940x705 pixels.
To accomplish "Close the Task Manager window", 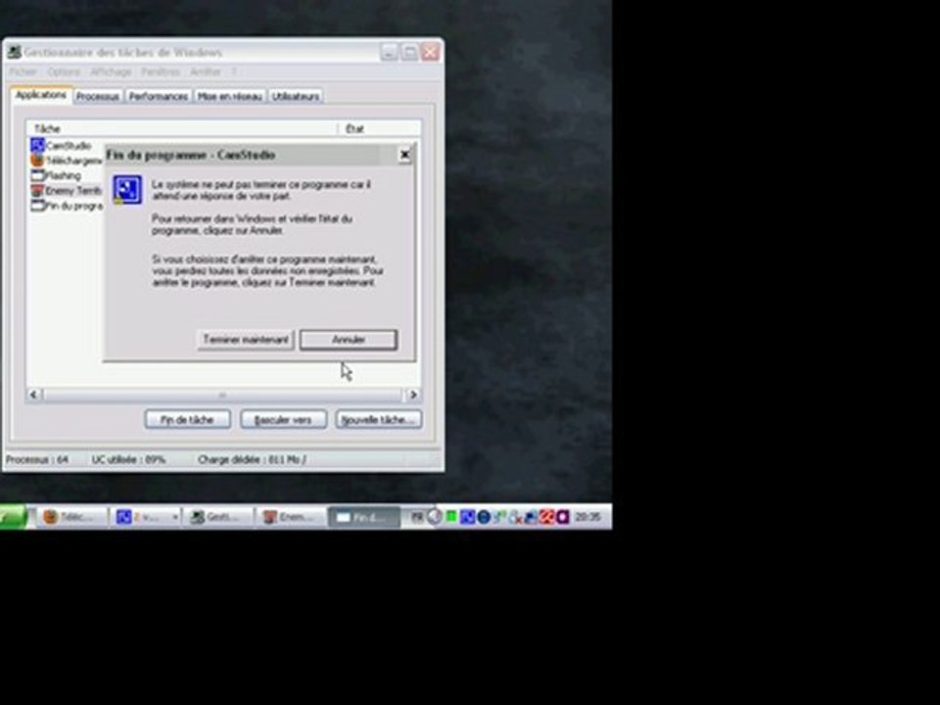I will (430, 52).
